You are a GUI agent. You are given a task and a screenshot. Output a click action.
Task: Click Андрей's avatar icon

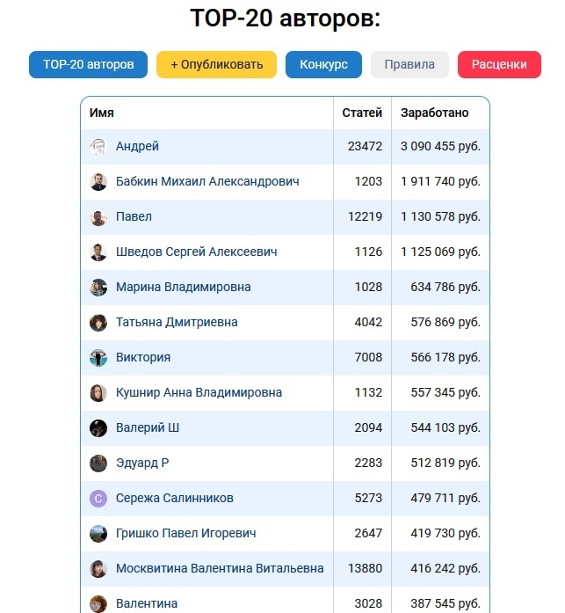pos(98,147)
